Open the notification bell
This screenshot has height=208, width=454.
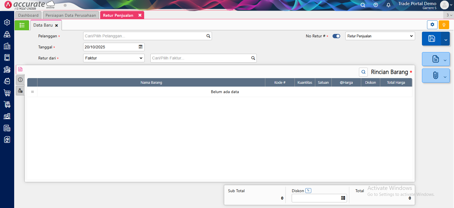tap(388, 5)
